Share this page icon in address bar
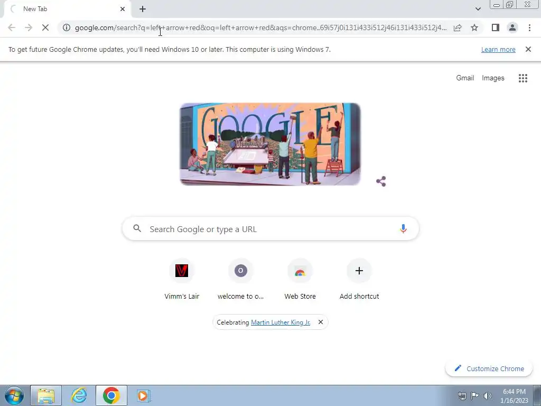Viewport: 541px width, 406px height. point(458,27)
